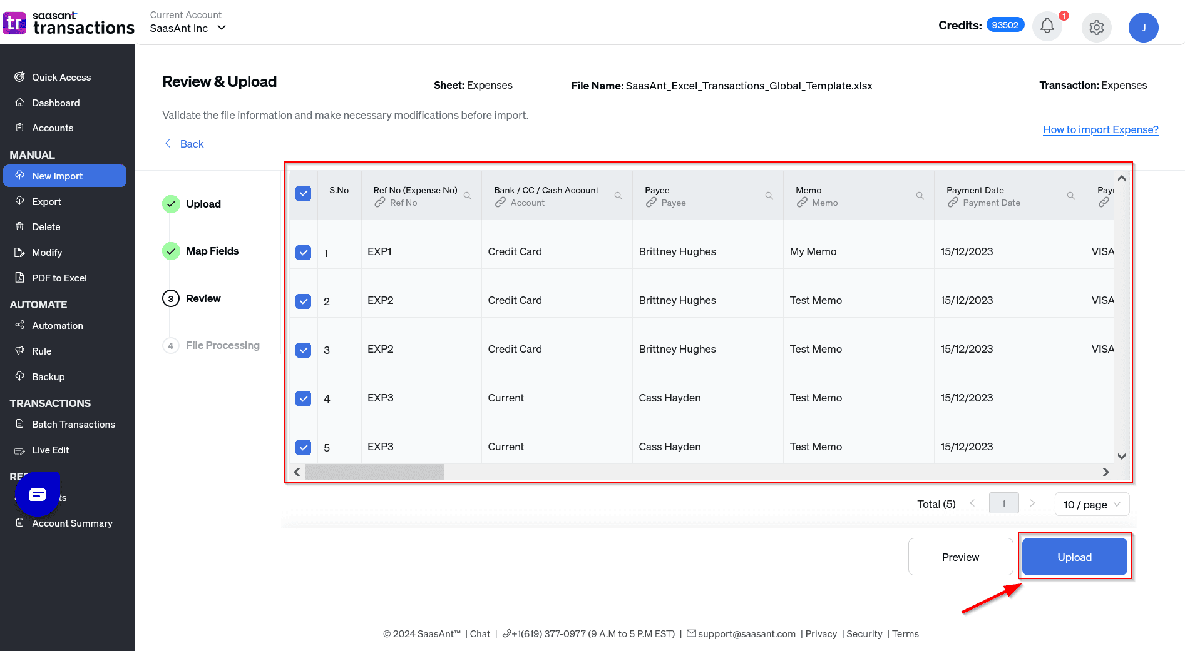Open the notifications bell
This screenshot has width=1185, height=651.
click(1047, 26)
